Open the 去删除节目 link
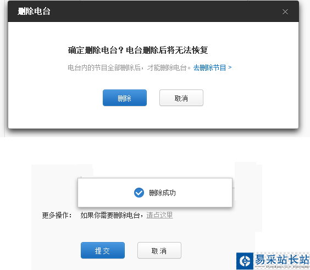The width and height of the screenshot is (310, 270). (213, 67)
